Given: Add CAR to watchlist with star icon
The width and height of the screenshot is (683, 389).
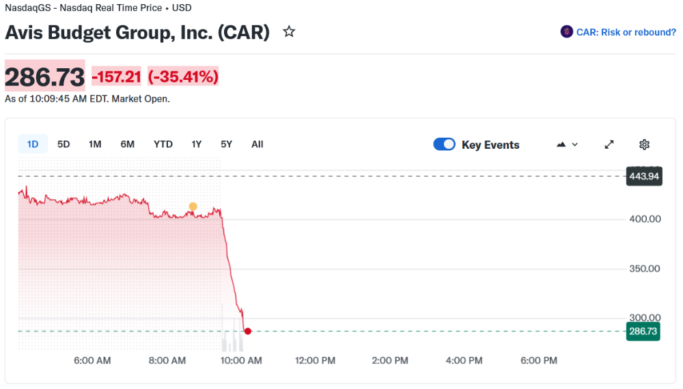Looking at the screenshot, I should tap(289, 31).
